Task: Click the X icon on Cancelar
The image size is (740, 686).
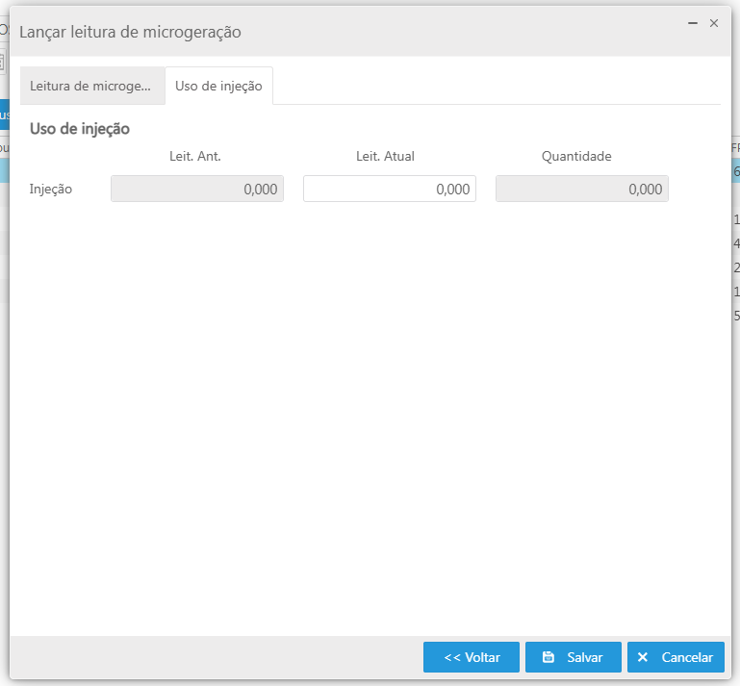Action: click(643, 657)
